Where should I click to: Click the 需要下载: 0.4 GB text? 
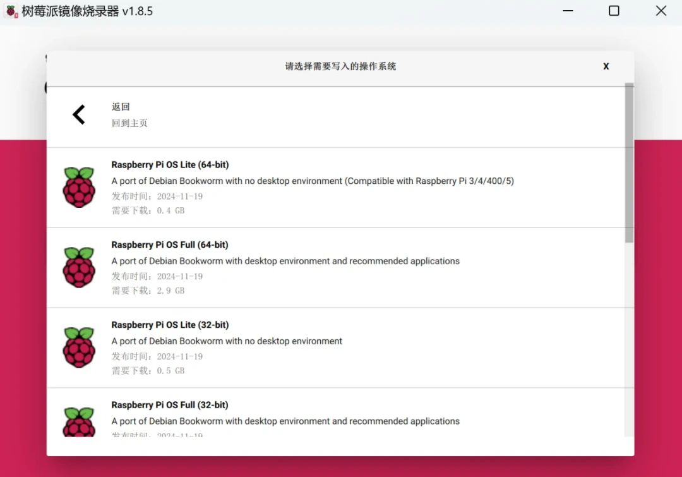click(x=148, y=210)
